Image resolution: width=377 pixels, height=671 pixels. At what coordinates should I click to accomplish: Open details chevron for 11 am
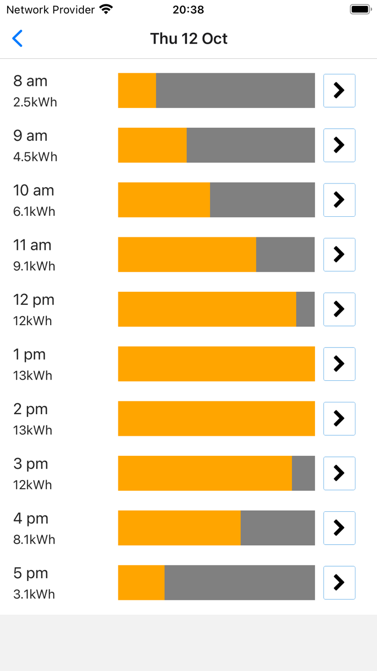point(339,255)
